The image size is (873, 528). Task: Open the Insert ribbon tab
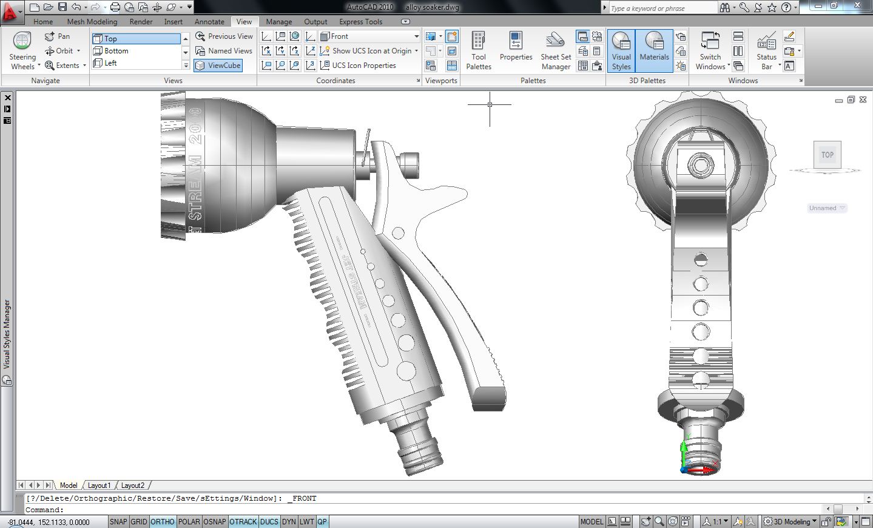(x=173, y=22)
